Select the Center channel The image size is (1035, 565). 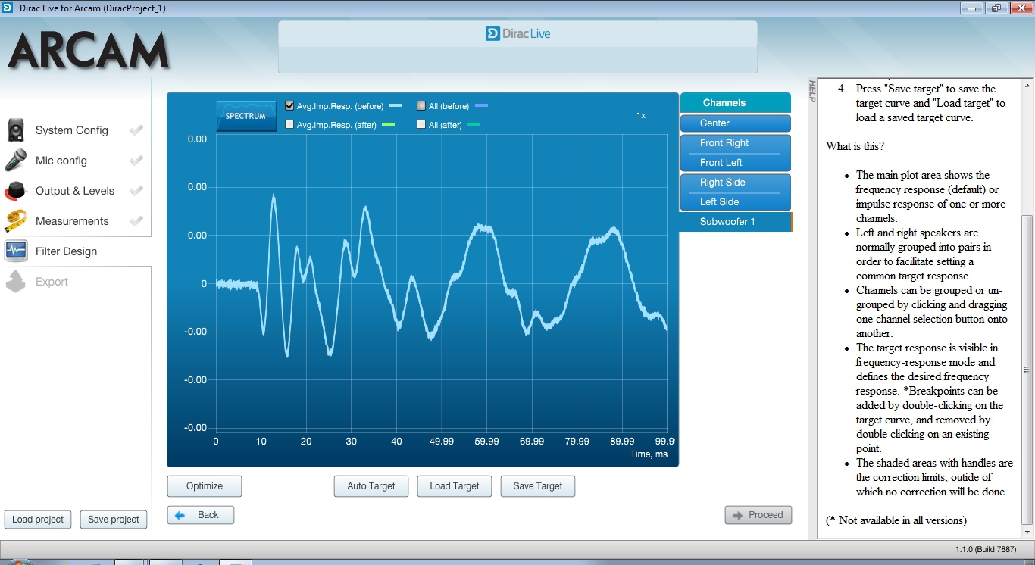click(x=735, y=123)
